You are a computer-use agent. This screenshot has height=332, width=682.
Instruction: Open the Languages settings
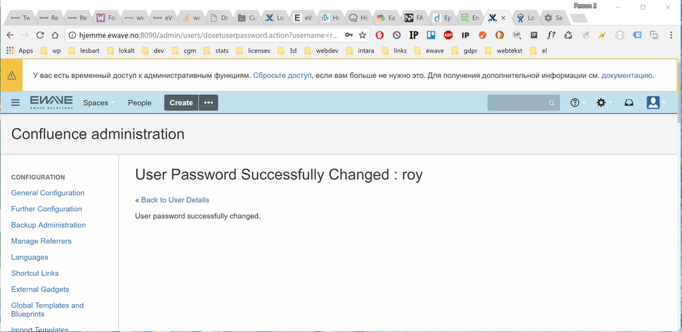click(29, 258)
